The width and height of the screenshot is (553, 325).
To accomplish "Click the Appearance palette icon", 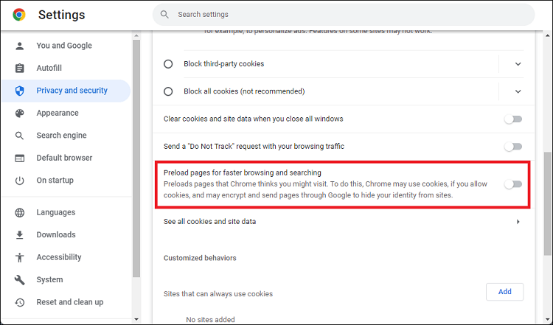I will point(20,113).
